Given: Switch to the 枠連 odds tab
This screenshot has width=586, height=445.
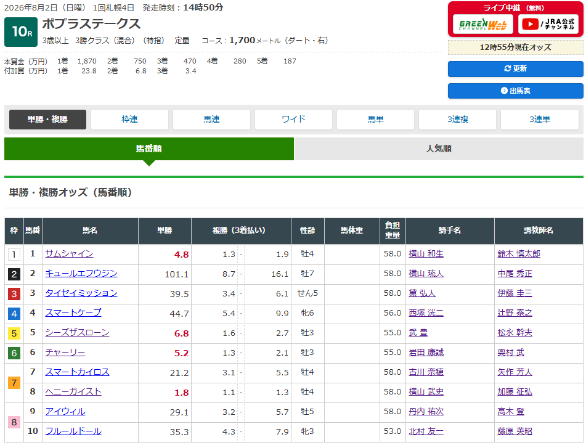Looking at the screenshot, I should point(129,120).
